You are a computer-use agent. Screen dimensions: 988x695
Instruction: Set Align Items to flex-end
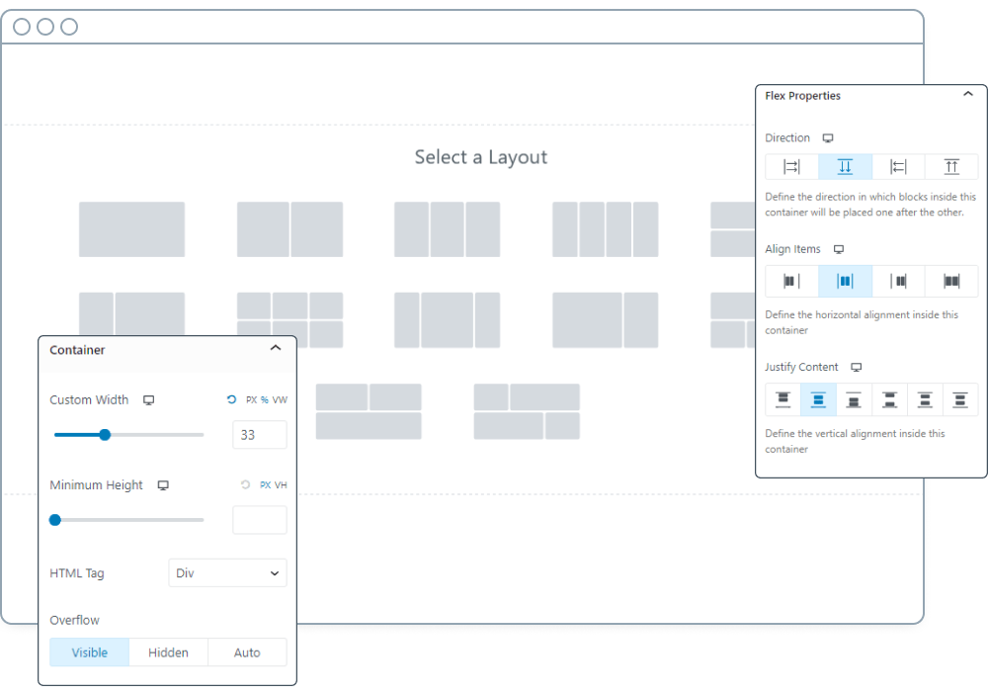tap(899, 281)
